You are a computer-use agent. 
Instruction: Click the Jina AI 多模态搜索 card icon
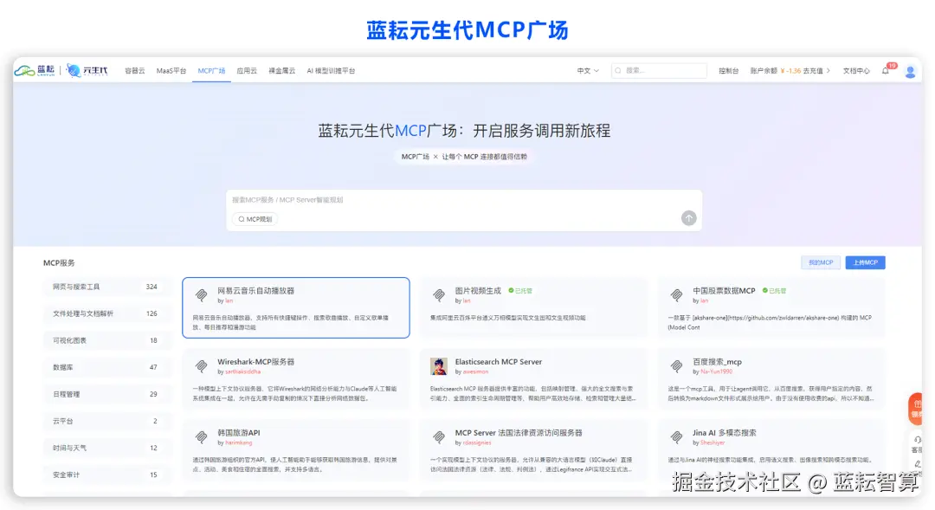(676, 436)
